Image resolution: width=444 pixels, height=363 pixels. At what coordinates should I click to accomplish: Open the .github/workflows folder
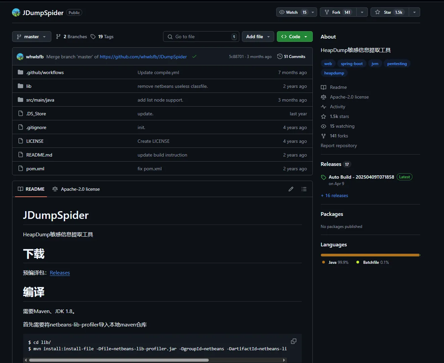[x=45, y=72]
